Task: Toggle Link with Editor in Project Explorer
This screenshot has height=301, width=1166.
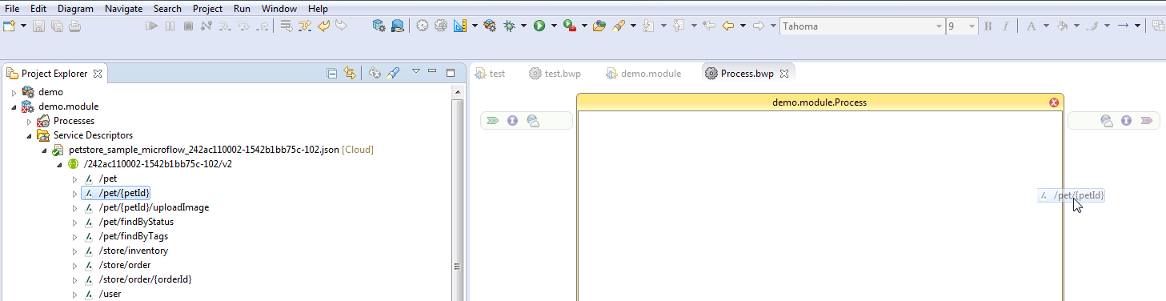Action: [349, 73]
